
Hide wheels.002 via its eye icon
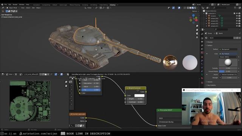237,23
